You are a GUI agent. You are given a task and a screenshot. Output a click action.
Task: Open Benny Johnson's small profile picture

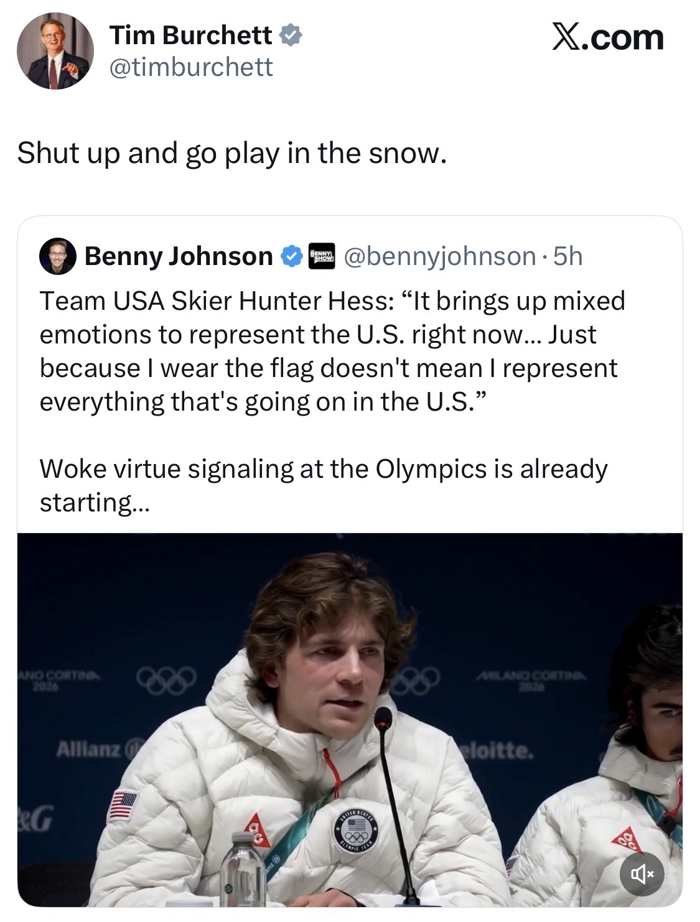[x=57, y=256]
